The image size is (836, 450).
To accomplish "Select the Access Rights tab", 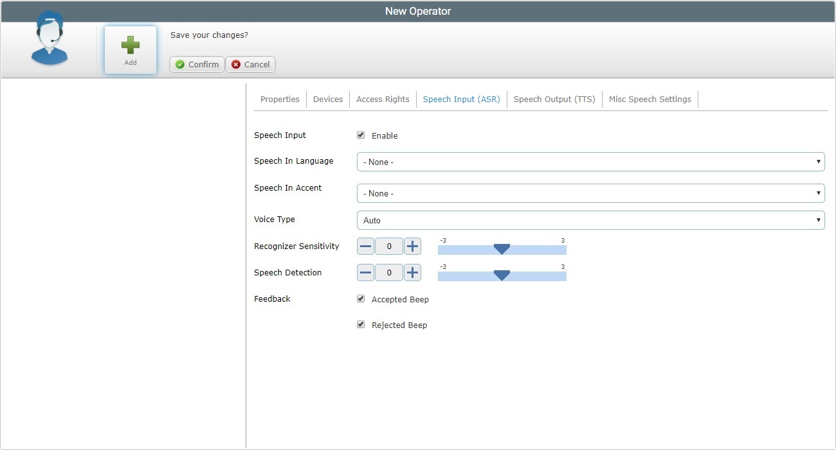I will click(383, 100).
